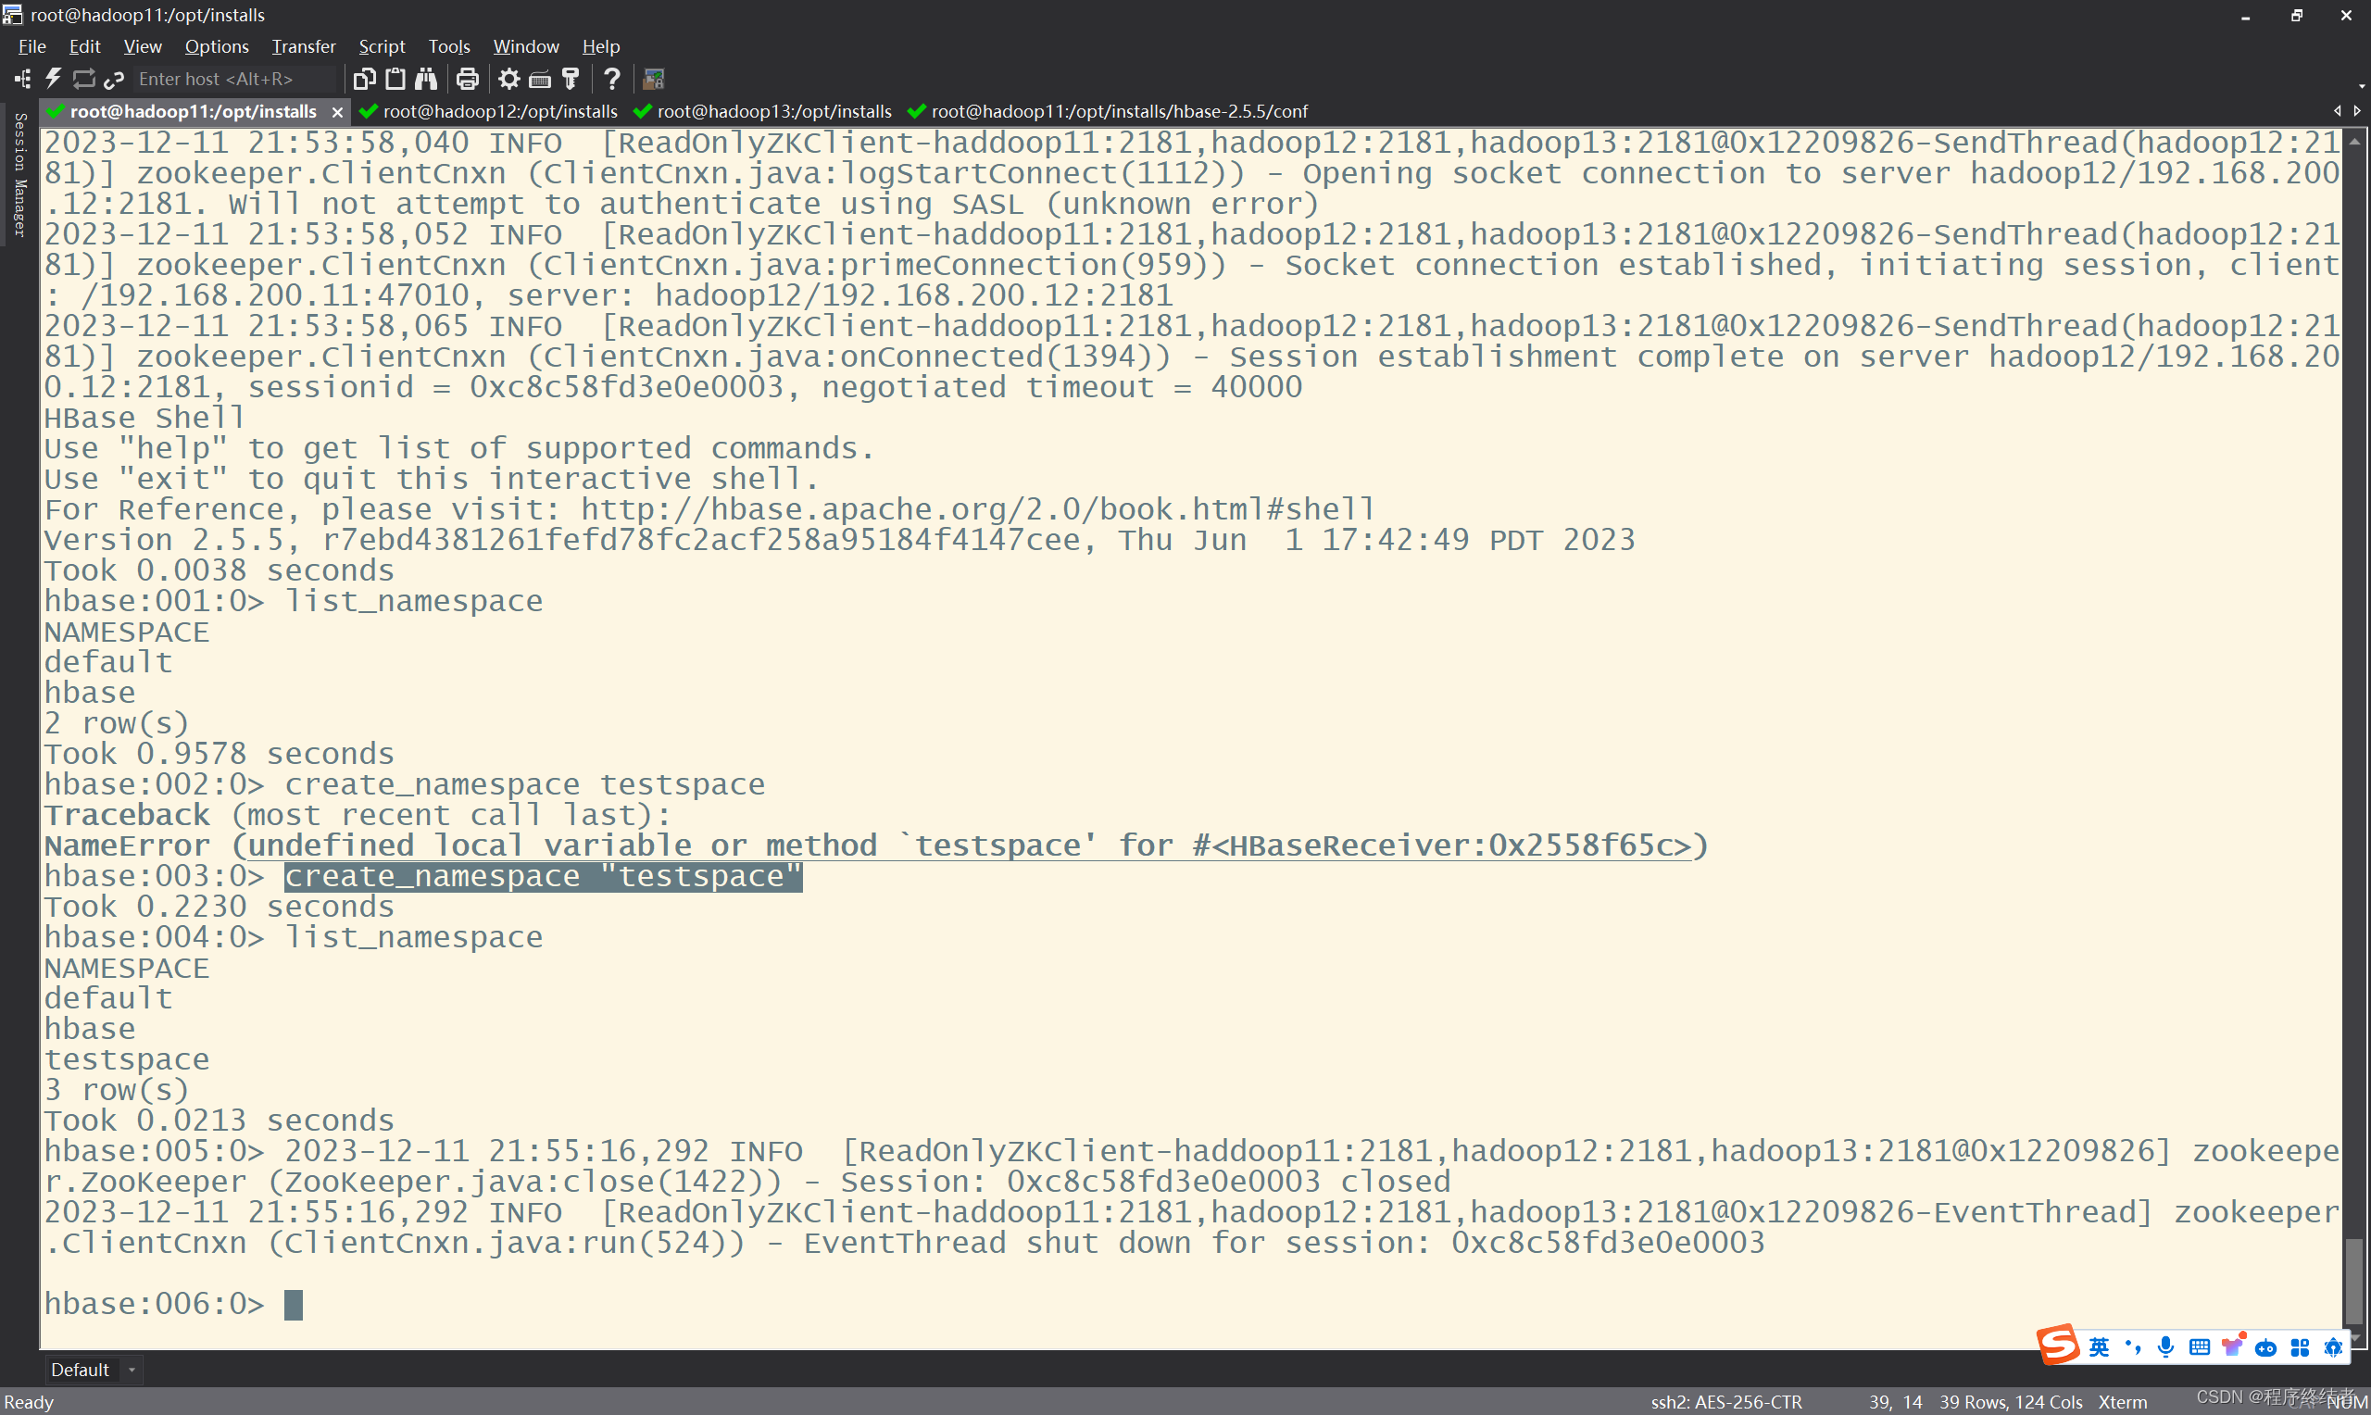
Task: Open the Keymap Editor keyboard icon
Action: pos(540,79)
